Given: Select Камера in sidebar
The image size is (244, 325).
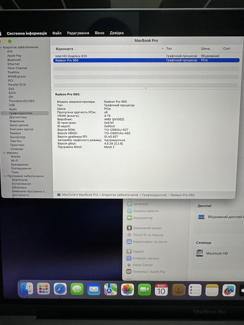Looking at the screenshot, I should [x=15, y=133].
